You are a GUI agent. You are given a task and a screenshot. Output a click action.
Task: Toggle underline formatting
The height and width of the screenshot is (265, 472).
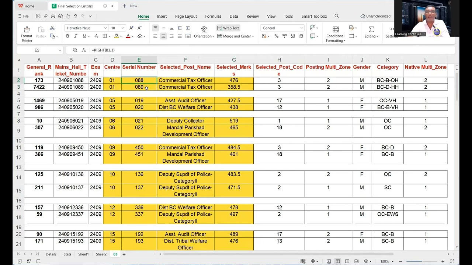tap(84, 36)
